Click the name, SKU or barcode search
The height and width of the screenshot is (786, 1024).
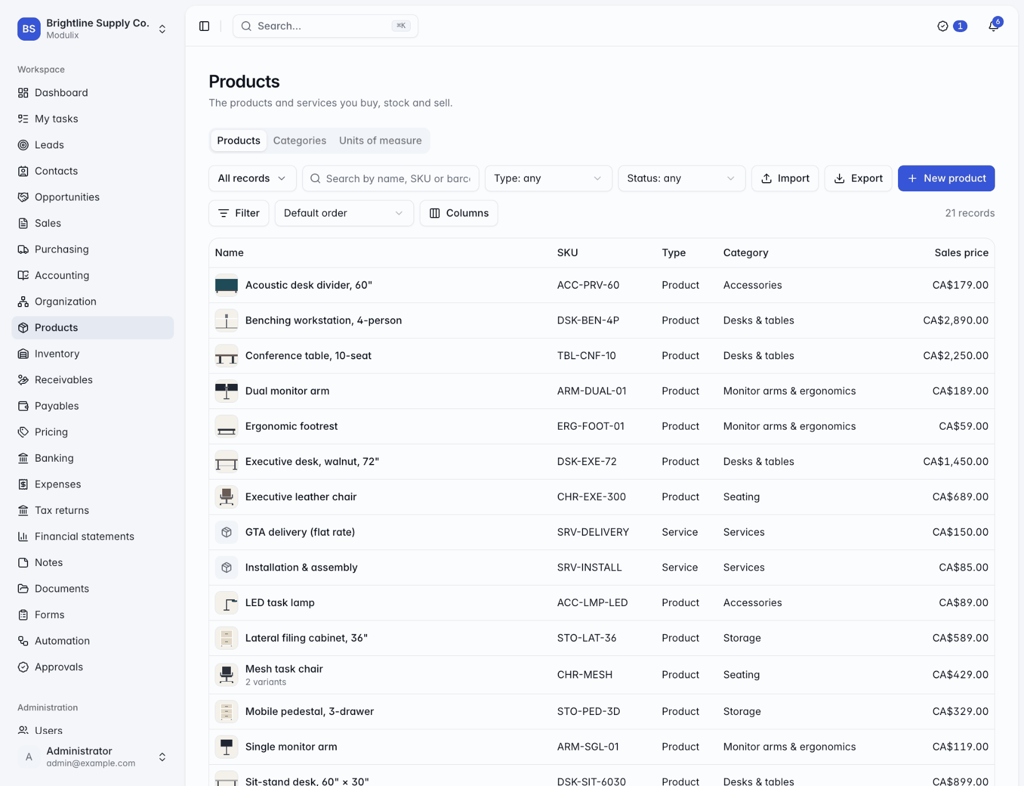[391, 178]
